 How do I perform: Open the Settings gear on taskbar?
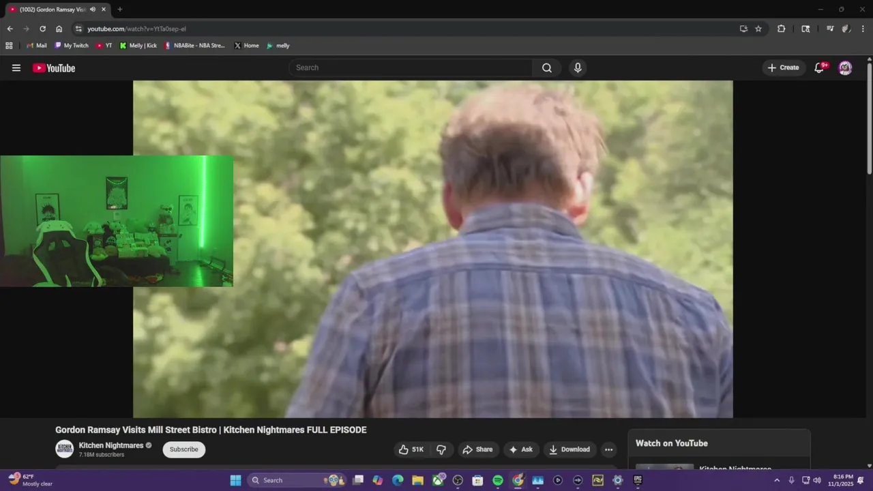coord(618,480)
